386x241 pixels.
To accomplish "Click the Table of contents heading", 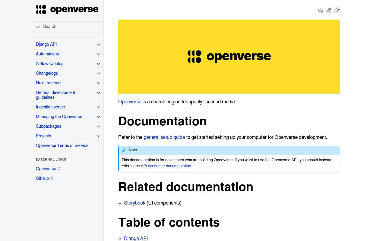I will click(x=169, y=222).
